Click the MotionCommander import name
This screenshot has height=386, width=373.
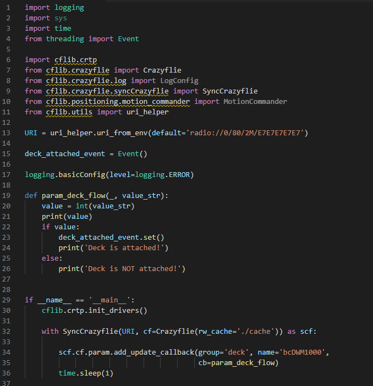click(x=255, y=102)
